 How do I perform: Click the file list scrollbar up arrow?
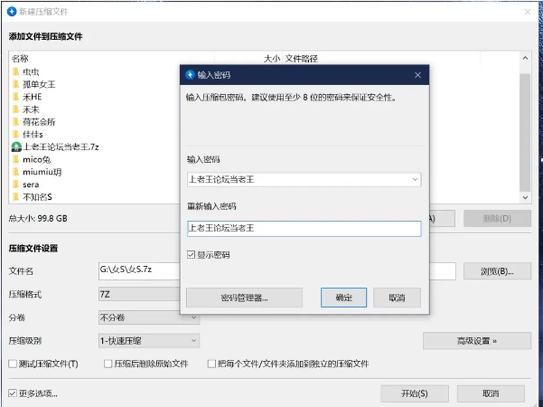click(x=525, y=58)
